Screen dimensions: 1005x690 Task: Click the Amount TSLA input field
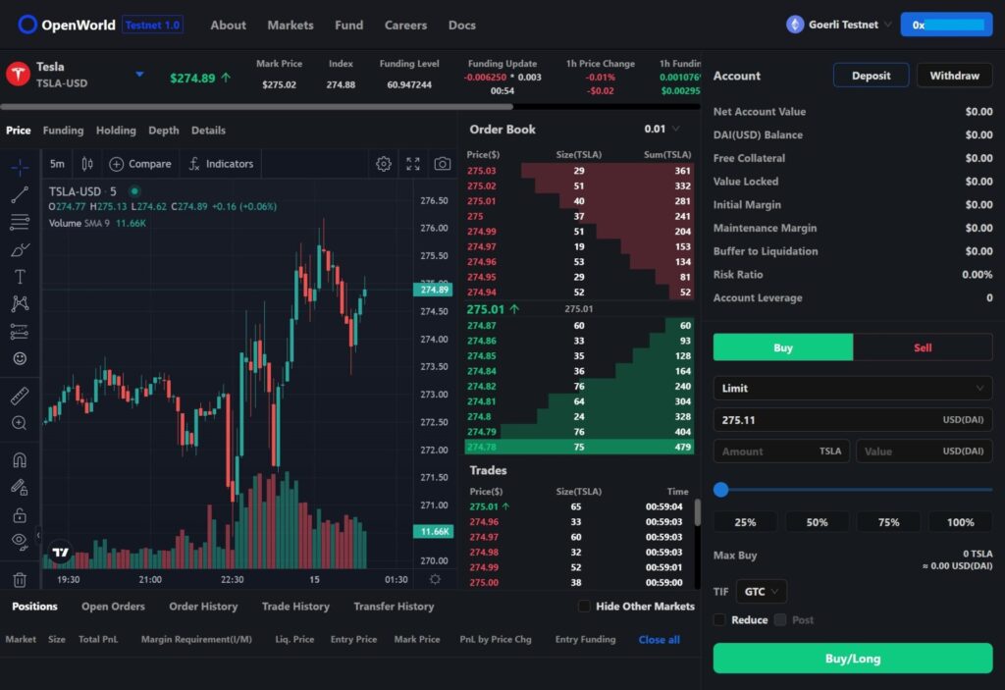[781, 451]
